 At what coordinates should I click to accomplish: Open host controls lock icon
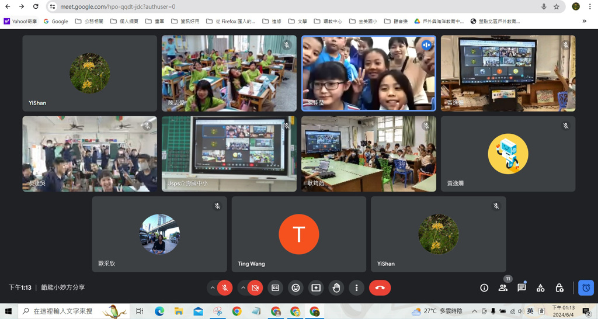tap(559, 287)
